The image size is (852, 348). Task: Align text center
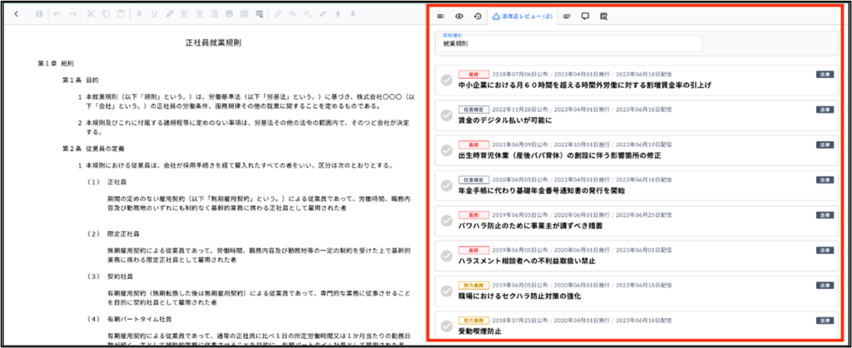(200, 14)
